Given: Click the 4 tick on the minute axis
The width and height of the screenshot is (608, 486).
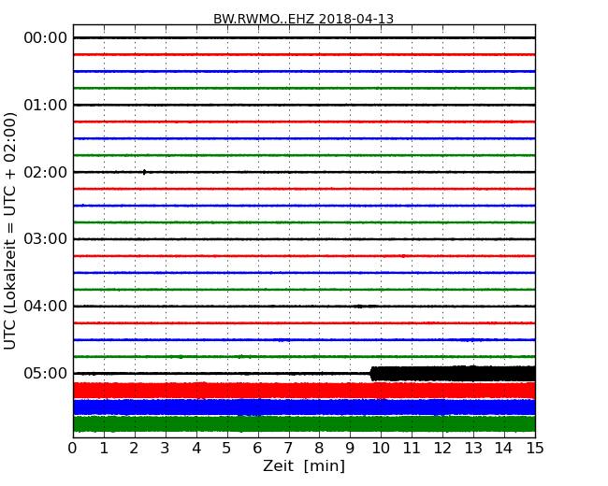Looking at the screenshot, I should click(196, 448).
